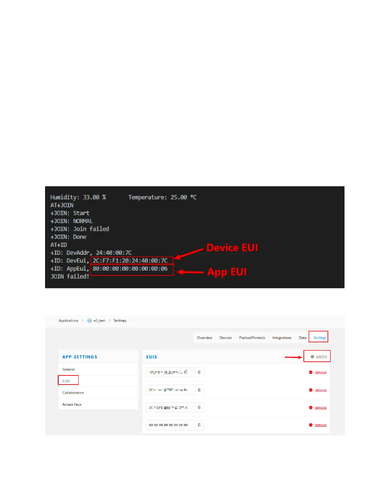The width and height of the screenshot is (383, 496).
Task: Remove the 80 00 00 00 00 00 00 06 EUI
Action: tap(320, 425)
